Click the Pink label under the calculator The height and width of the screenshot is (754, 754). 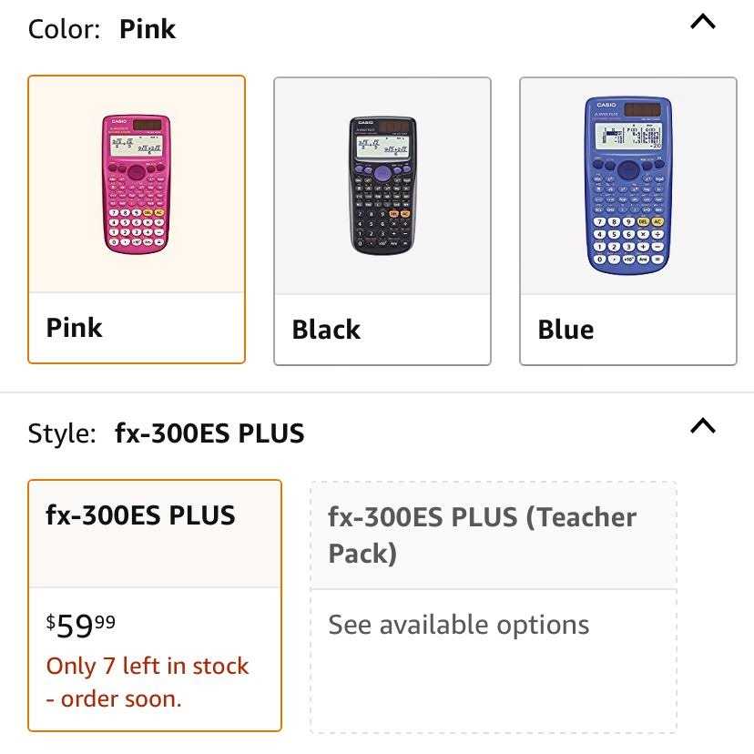point(74,328)
